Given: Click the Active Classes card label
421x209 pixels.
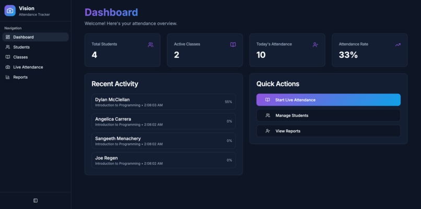Looking at the screenshot, I should click(187, 44).
